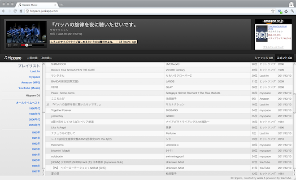Select thecinema by umbrella-x
The image size is (296, 180).
click(x=169, y=145)
